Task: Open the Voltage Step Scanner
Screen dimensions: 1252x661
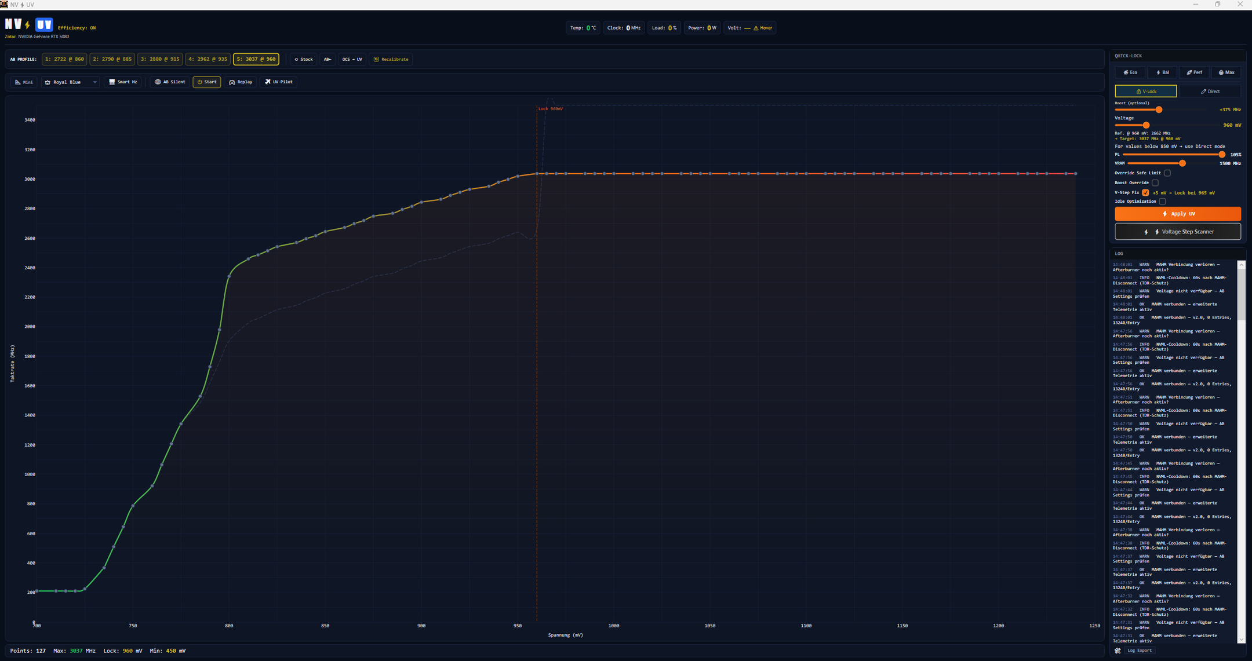Action: tap(1178, 232)
